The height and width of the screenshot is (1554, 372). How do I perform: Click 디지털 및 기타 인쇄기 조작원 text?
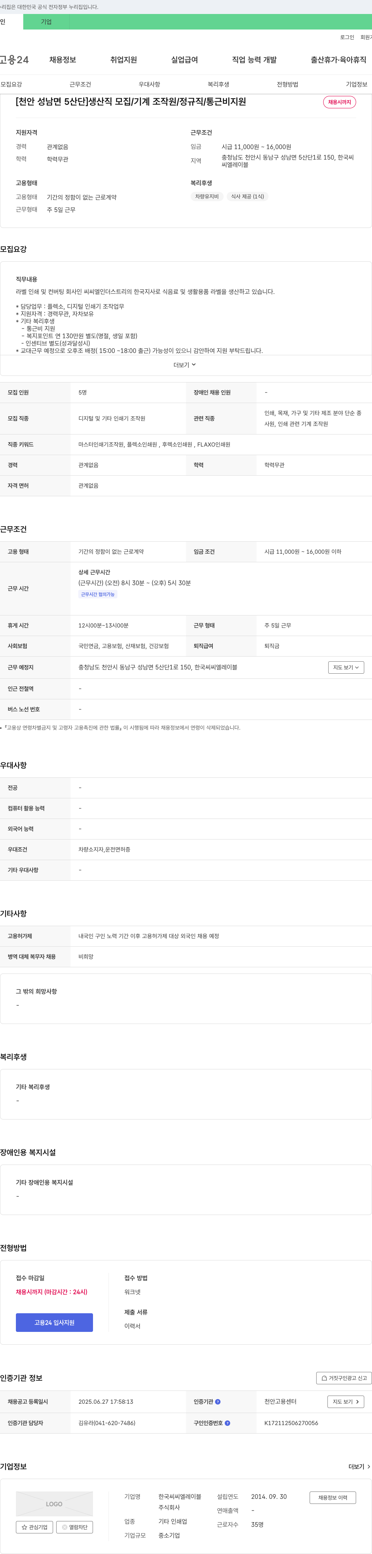112,418
